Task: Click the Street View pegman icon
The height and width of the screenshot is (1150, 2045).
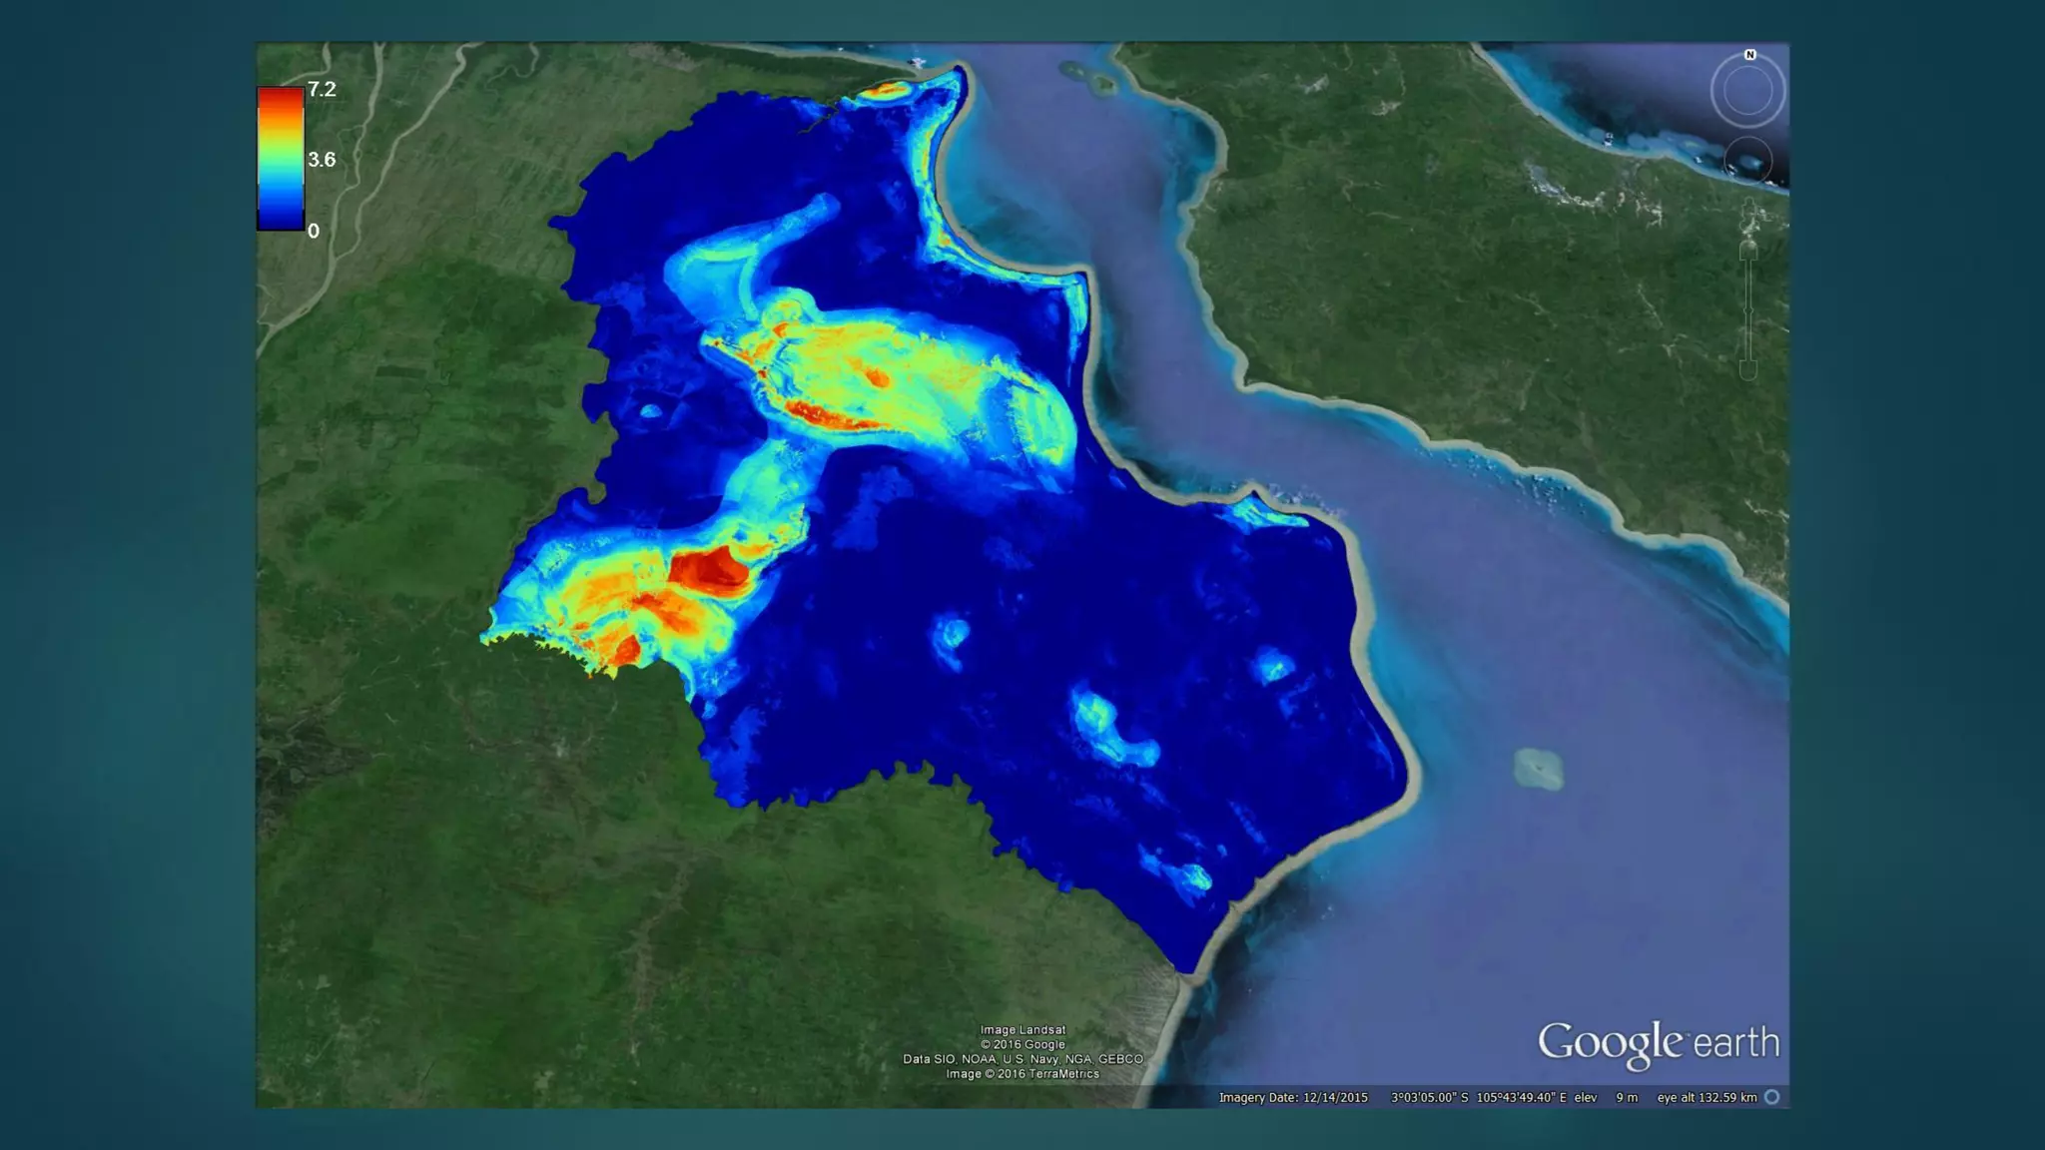Action: point(1748,215)
